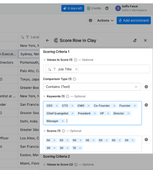Show info for Comparison Type (1)
The image size is (153, 170).
coord(74,79)
